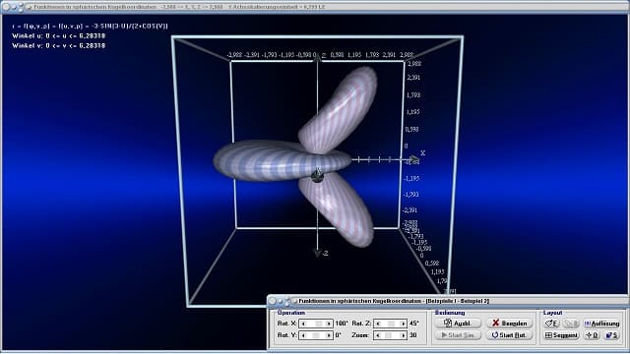630x354 pixels.
Task: Click the main 3D window title bar
Action: pyautogui.click(x=315, y=7)
